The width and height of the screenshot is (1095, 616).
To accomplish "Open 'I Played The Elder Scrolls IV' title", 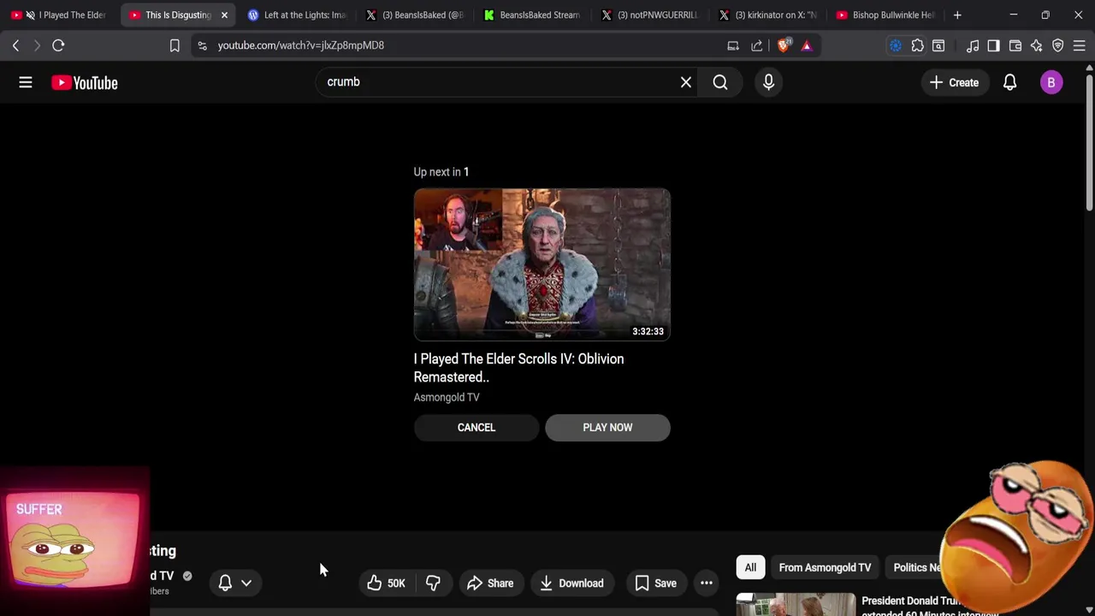I will [518, 368].
